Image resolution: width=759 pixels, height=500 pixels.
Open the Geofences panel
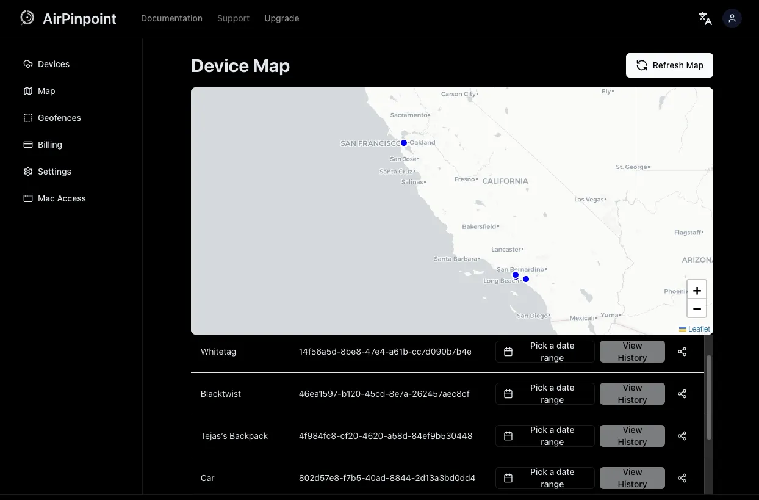click(x=59, y=118)
